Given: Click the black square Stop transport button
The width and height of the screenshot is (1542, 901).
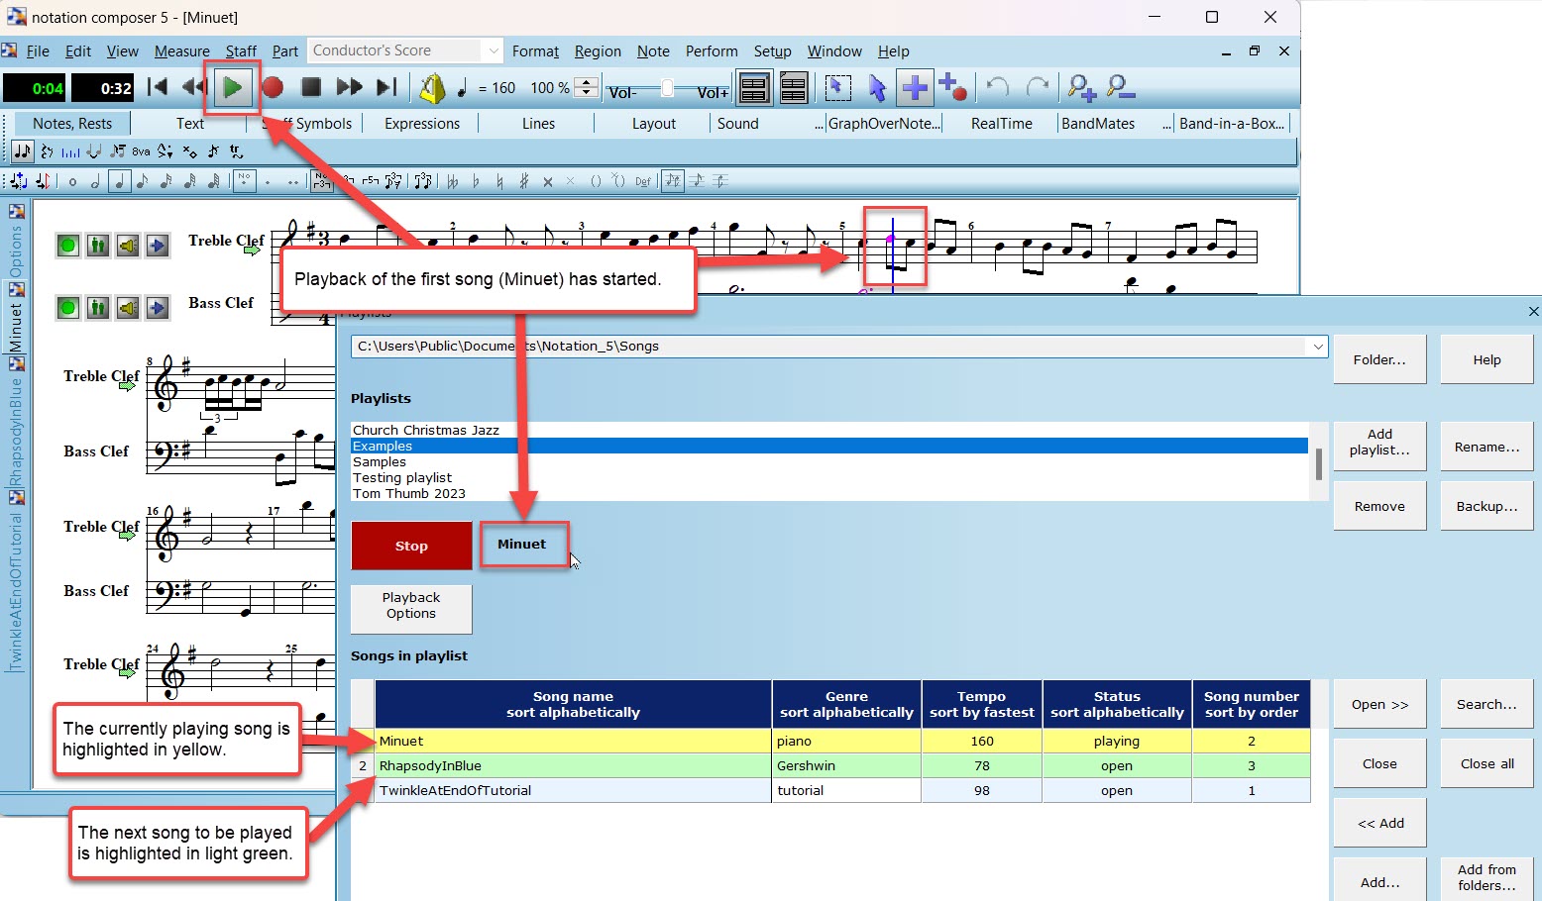Looking at the screenshot, I should (310, 88).
